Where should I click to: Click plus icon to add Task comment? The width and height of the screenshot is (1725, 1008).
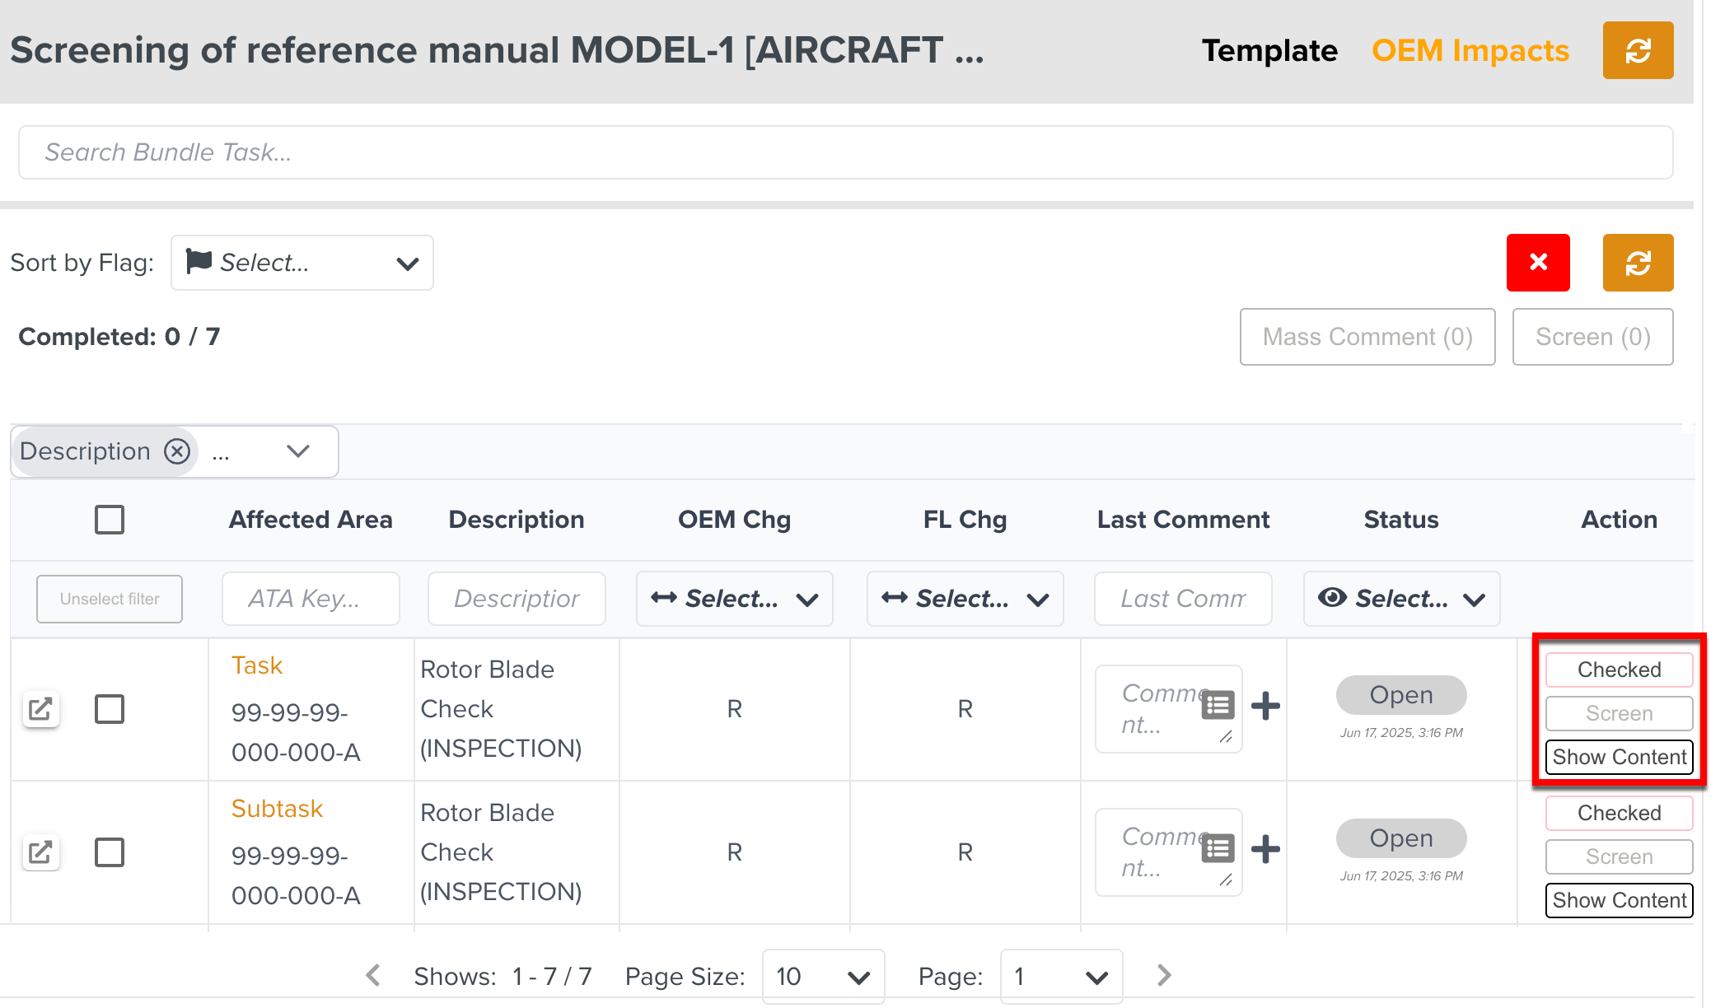coord(1265,706)
